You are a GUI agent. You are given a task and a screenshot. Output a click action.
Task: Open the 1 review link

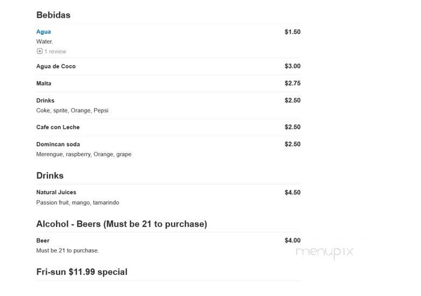(55, 52)
